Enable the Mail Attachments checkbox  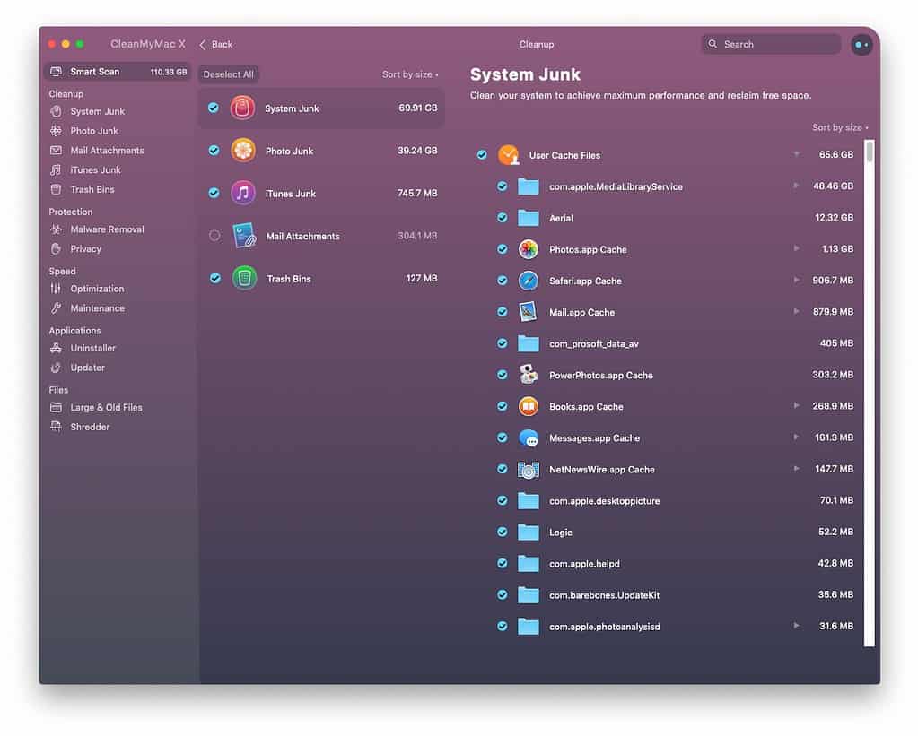[x=214, y=236]
